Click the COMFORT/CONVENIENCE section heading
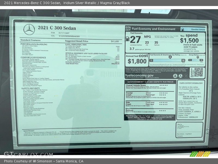218x164 pixels. [x=33, y=57]
